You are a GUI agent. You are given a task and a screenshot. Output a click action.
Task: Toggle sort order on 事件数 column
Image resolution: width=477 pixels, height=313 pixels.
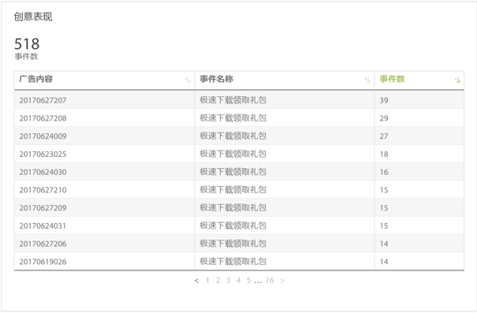457,80
